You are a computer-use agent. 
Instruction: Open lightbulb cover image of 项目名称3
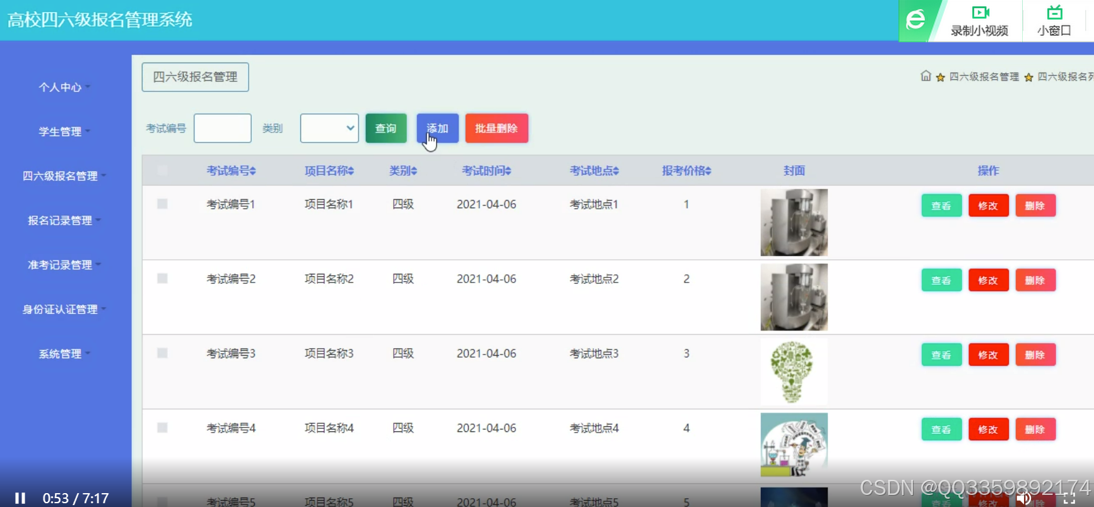click(x=794, y=371)
